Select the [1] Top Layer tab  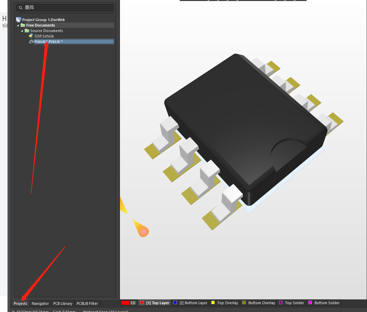pyautogui.click(x=155, y=303)
